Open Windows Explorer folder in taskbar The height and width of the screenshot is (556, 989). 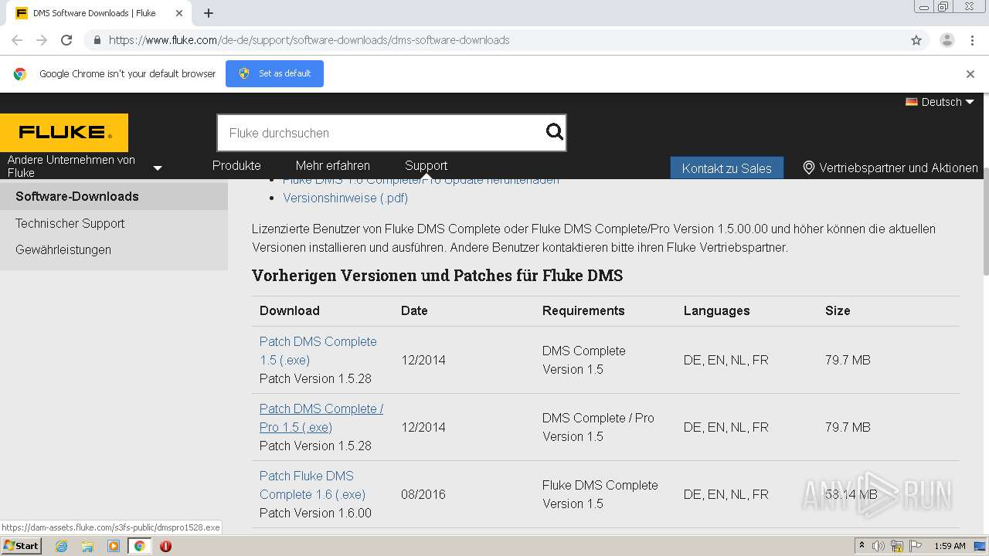[x=87, y=546]
